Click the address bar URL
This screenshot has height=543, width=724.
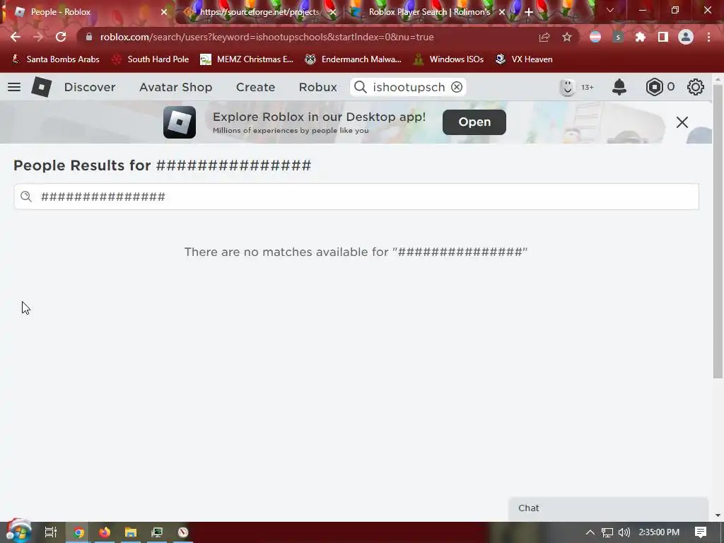[x=267, y=37]
